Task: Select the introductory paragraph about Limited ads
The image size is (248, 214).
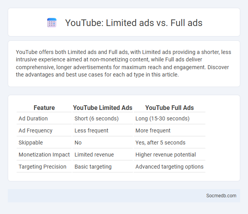Action: (x=124, y=63)
